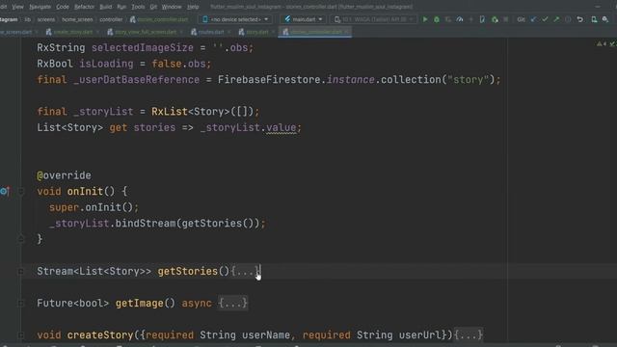This screenshot has height=347, width=617.
Task: Click gutter fold toggle next to getImage line
Action: pos(21,303)
